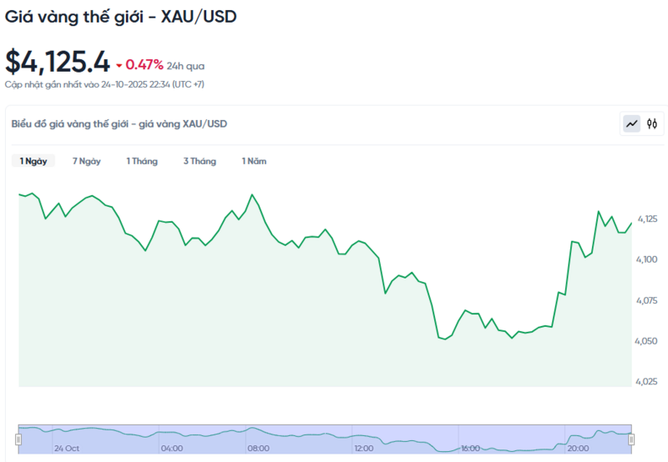Switch chart to 1 Năm range
668x462 pixels.
(254, 161)
